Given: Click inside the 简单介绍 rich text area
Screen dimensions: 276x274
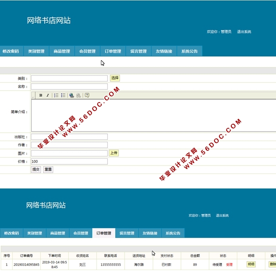Looking at the screenshot, I should coord(154,115).
